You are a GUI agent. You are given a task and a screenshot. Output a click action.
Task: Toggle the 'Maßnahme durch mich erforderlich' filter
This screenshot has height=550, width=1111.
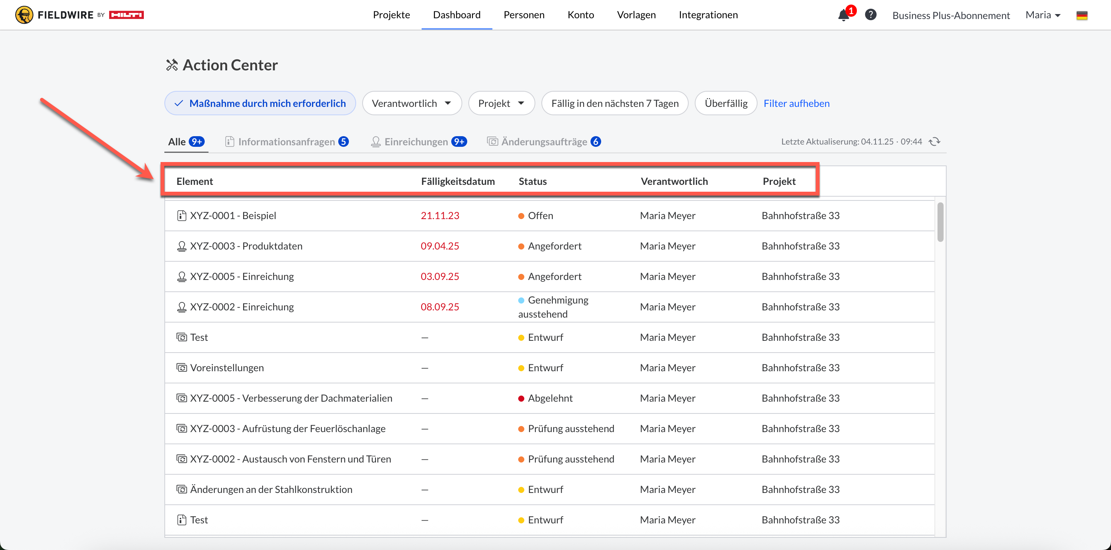[x=259, y=103]
